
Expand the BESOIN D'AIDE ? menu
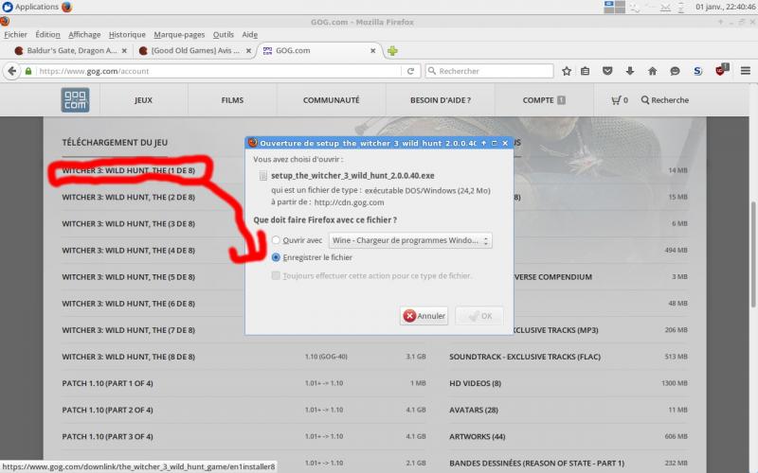pos(441,100)
